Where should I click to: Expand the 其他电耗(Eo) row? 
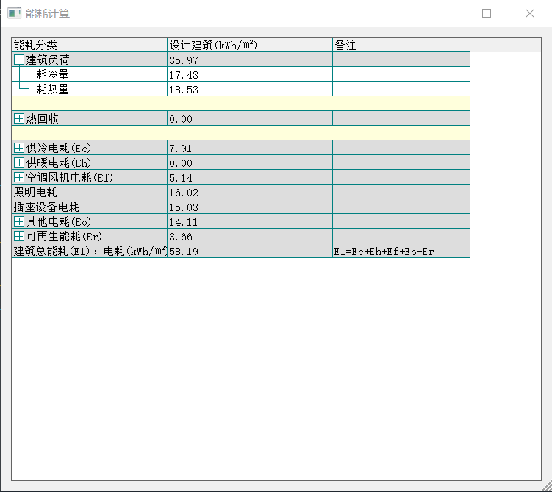coord(19,221)
